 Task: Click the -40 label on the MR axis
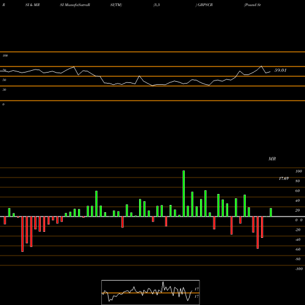click(x=298, y=240)
